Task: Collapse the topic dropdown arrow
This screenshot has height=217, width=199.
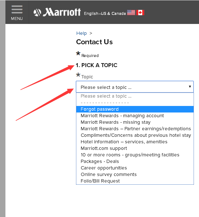Action: point(190,87)
